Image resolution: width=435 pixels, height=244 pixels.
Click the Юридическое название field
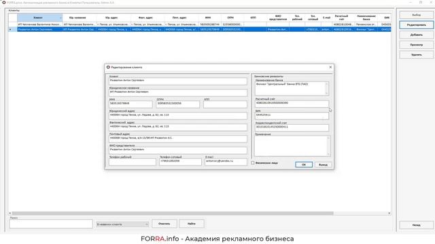[x=178, y=93]
